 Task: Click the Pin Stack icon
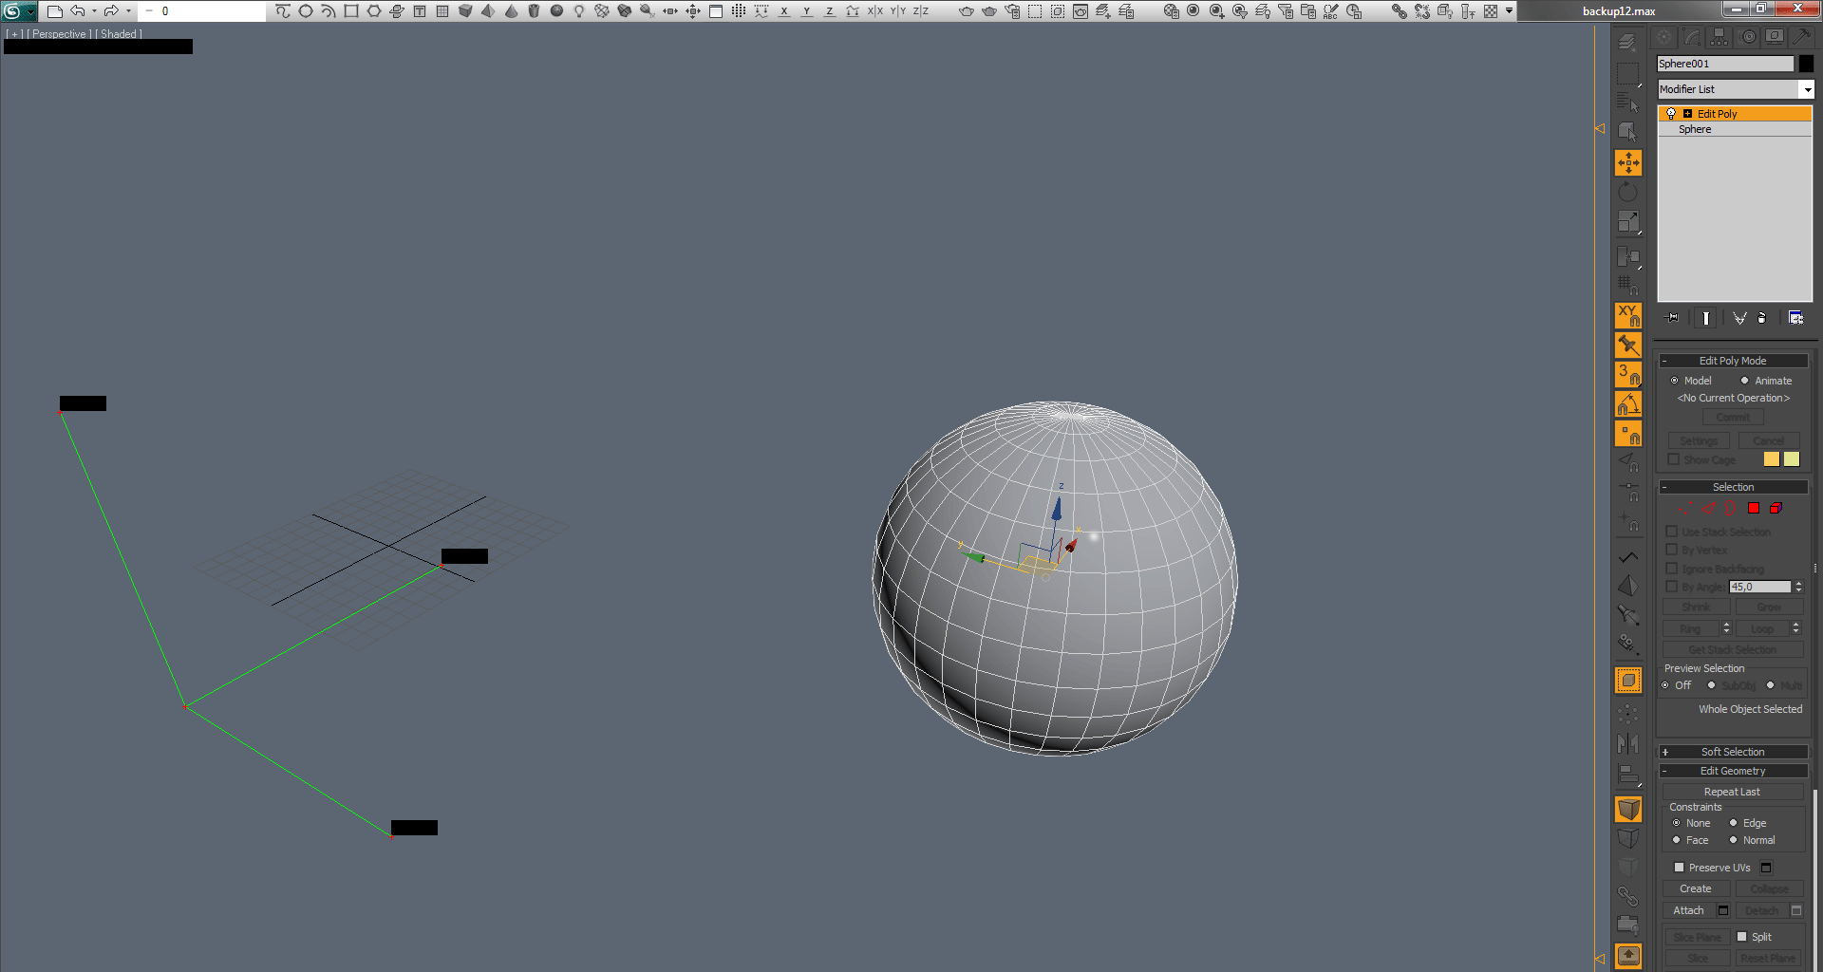pyautogui.click(x=1673, y=318)
